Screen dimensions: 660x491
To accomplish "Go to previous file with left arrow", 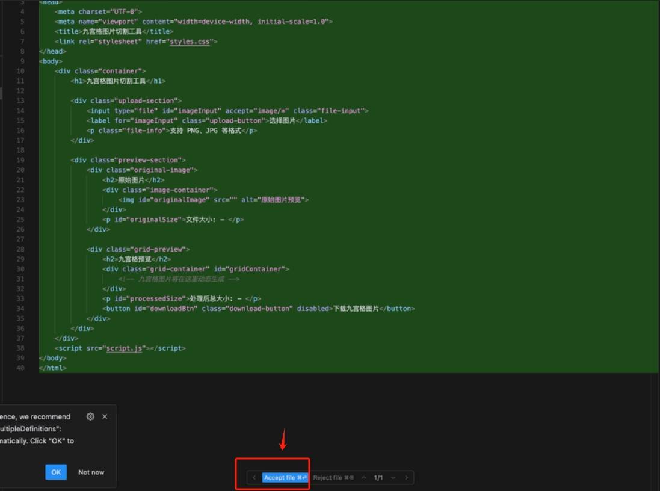I will tap(254, 478).
